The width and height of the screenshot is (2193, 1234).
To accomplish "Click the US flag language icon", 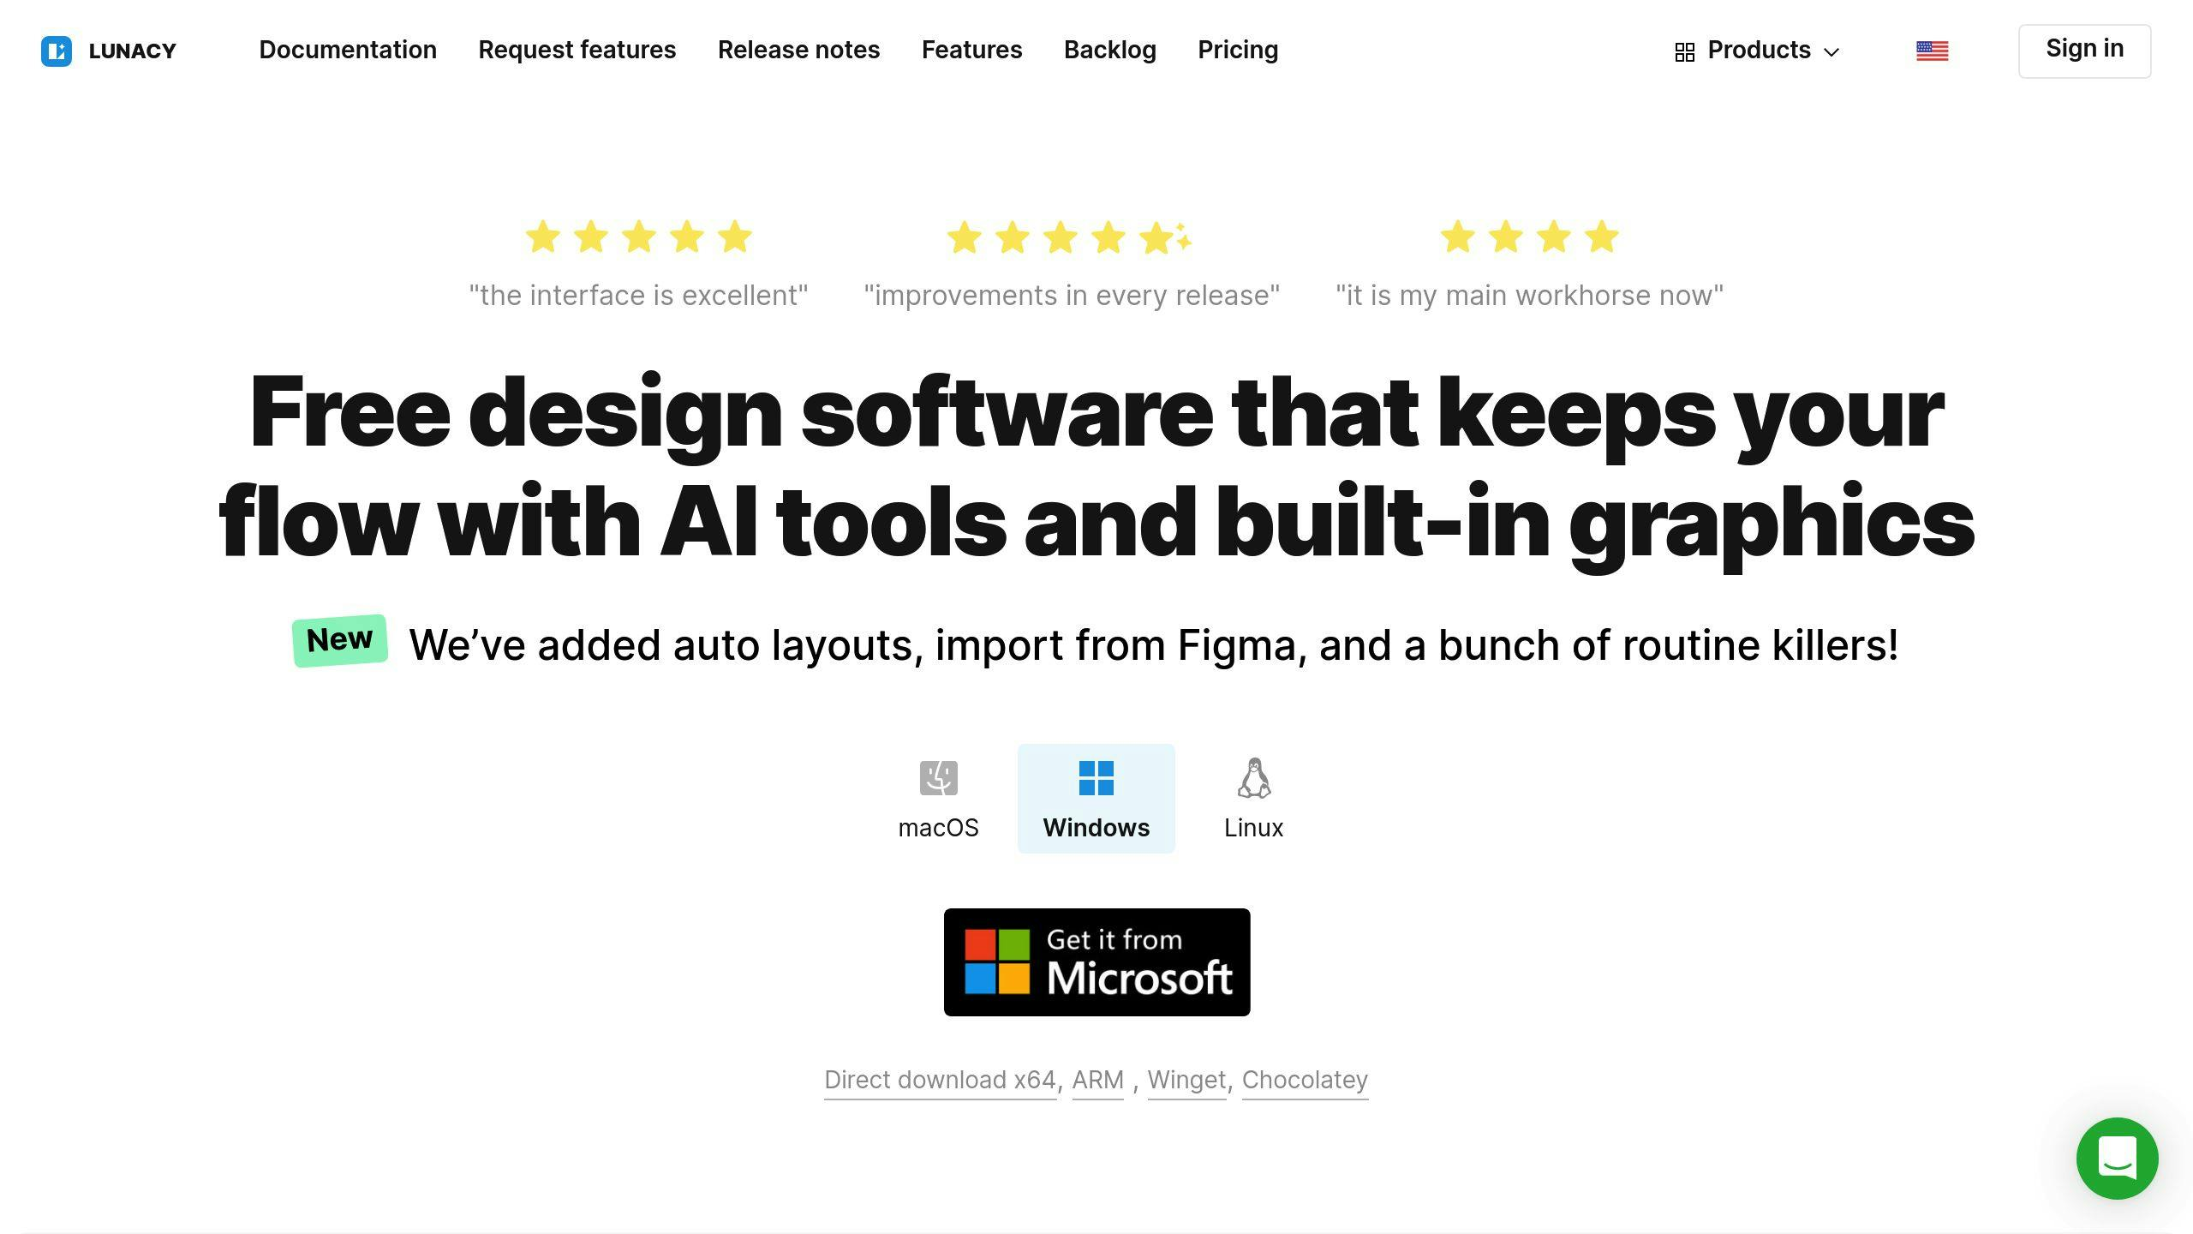I will 1933,50.
